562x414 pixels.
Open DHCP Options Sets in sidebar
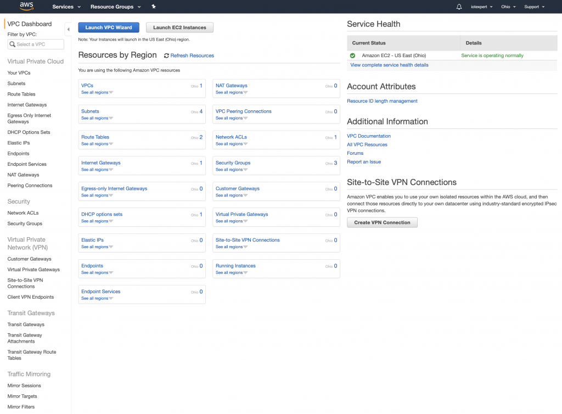(x=29, y=132)
